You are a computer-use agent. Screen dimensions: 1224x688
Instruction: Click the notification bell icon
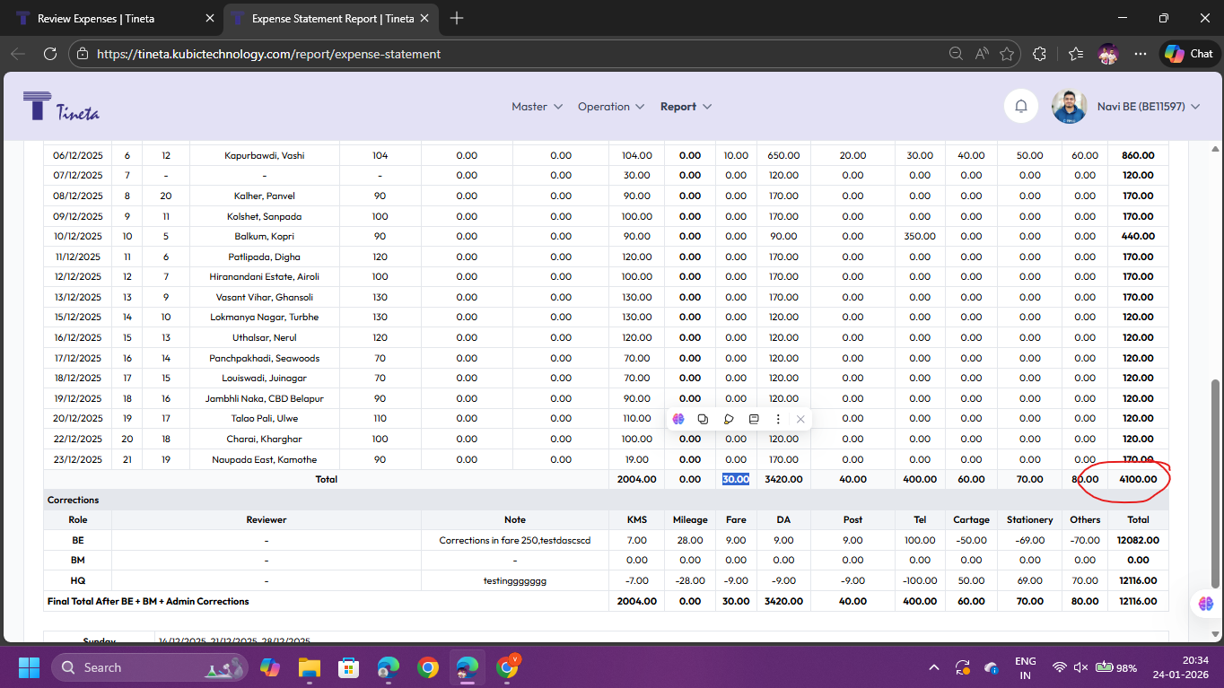[x=1021, y=107]
